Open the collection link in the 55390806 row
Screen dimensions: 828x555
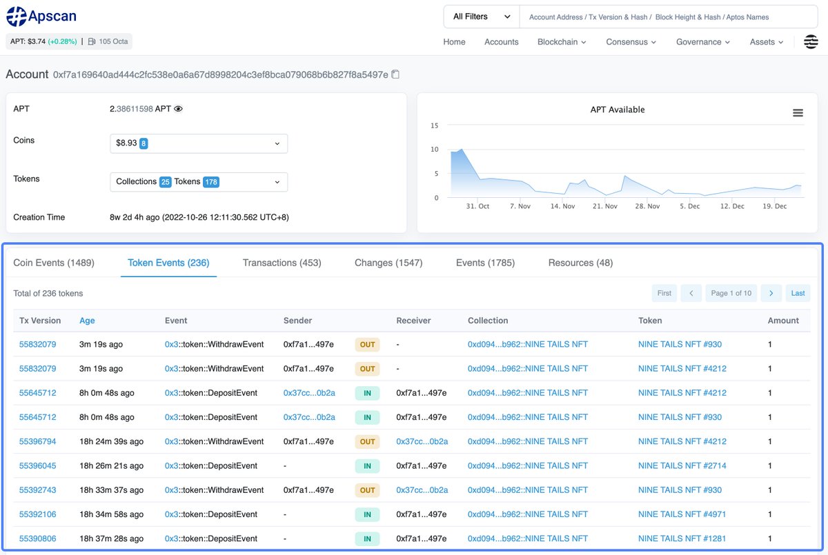coord(528,538)
